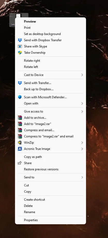Select Cut from the context menu
Screen dimensions: 108x238
(51, 185)
